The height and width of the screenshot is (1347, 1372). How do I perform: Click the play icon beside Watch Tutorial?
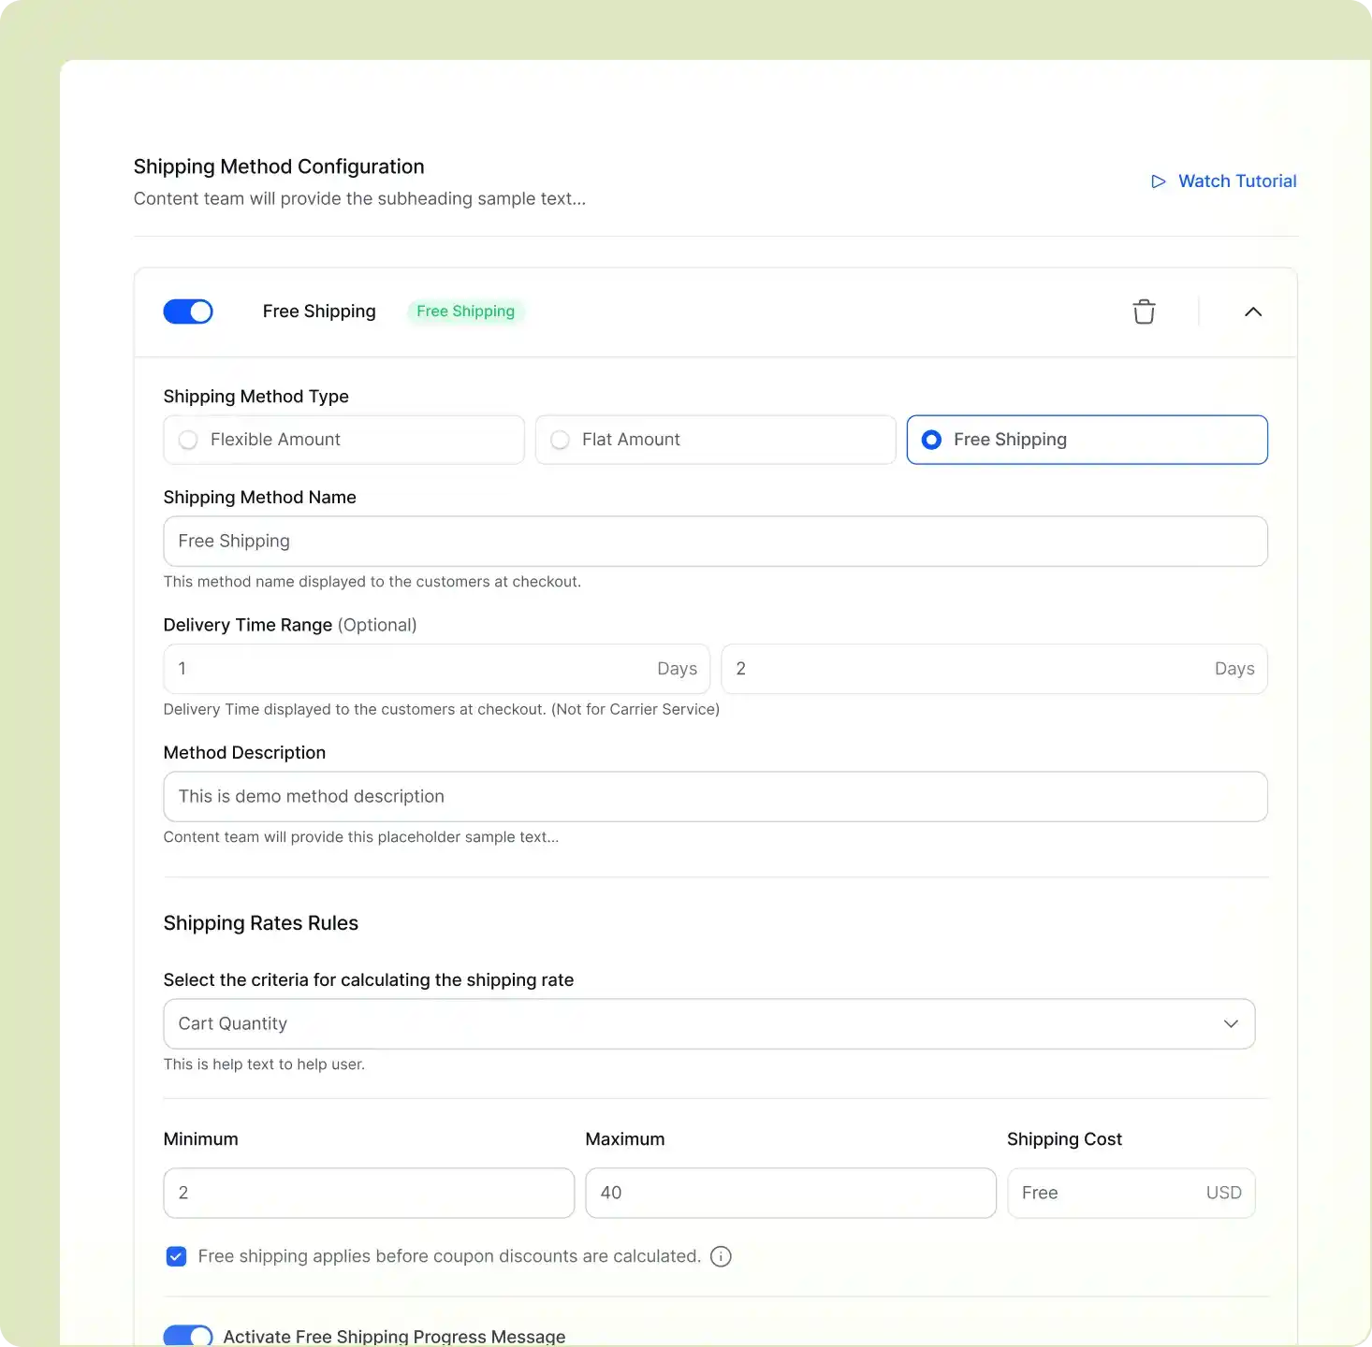(1159, 181)
